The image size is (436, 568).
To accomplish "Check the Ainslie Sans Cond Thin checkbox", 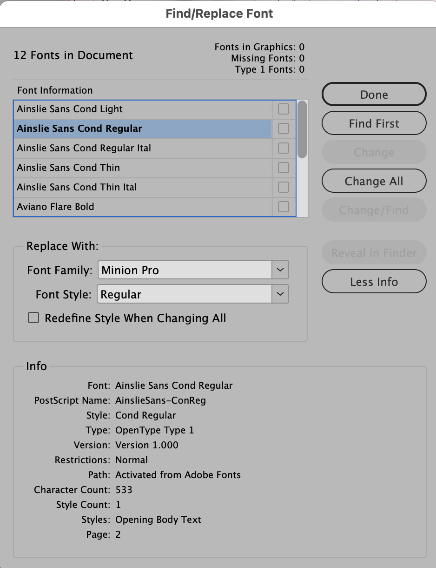I will [x=283, y=167].
